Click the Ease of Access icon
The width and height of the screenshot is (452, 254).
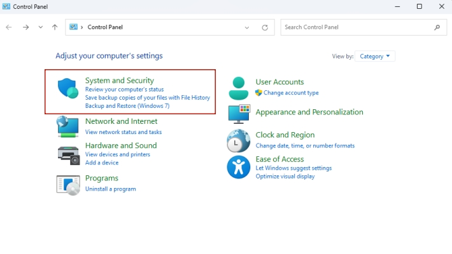pyautogui.click(x=239, y=168)
